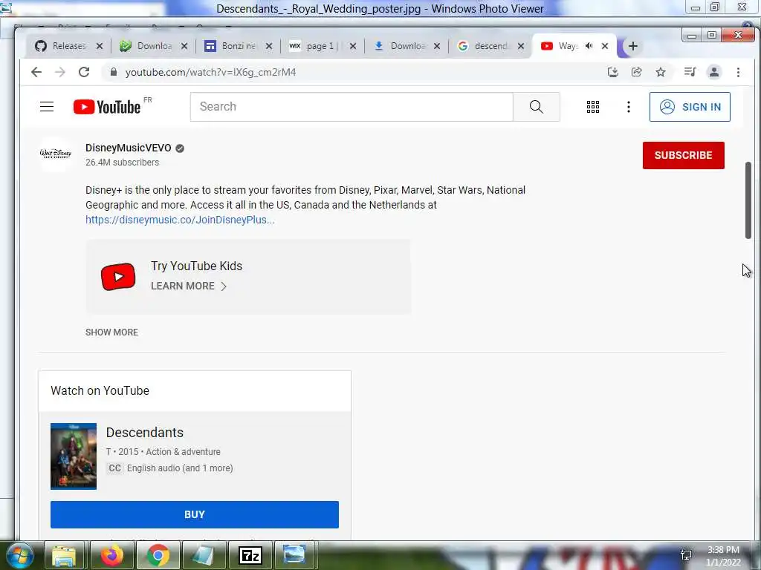Click the YouTube Search input field
This screenshot has width=761, height=570.
[352, 107]
